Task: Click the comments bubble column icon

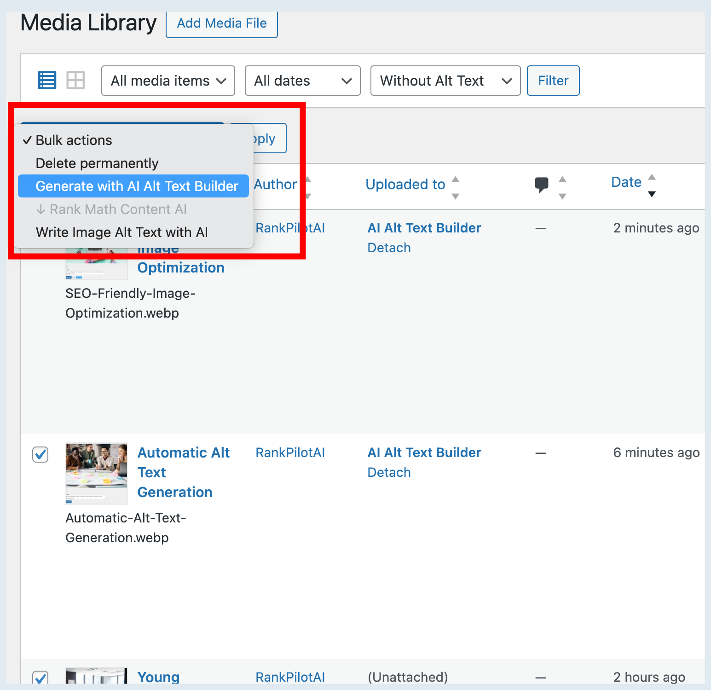Action: (542, 185)
